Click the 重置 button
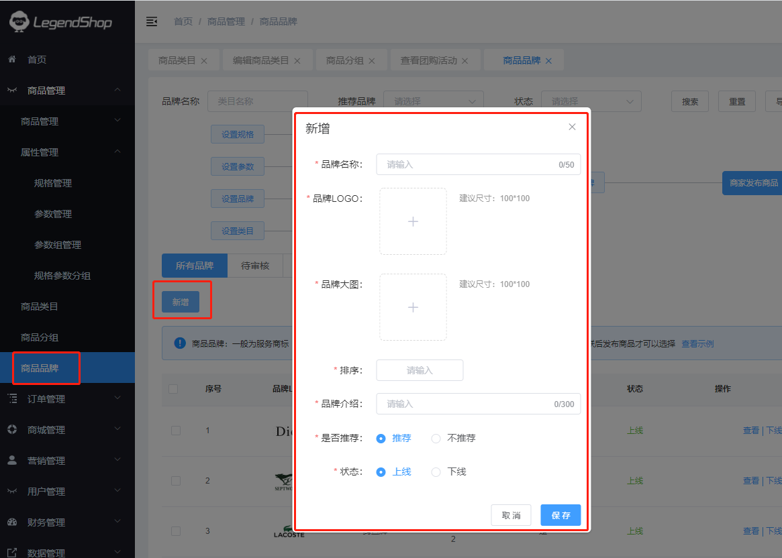 737,101
